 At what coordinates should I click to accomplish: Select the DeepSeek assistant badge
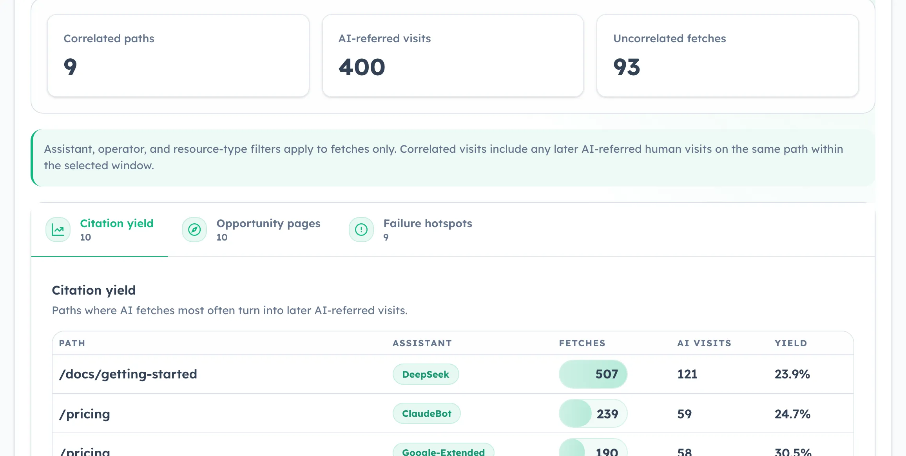[x=426, y=374]
